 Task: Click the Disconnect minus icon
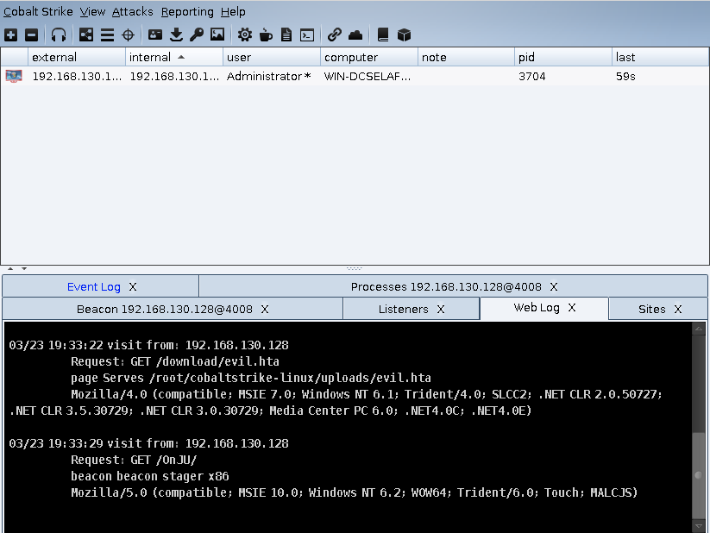tap(31, 34)
